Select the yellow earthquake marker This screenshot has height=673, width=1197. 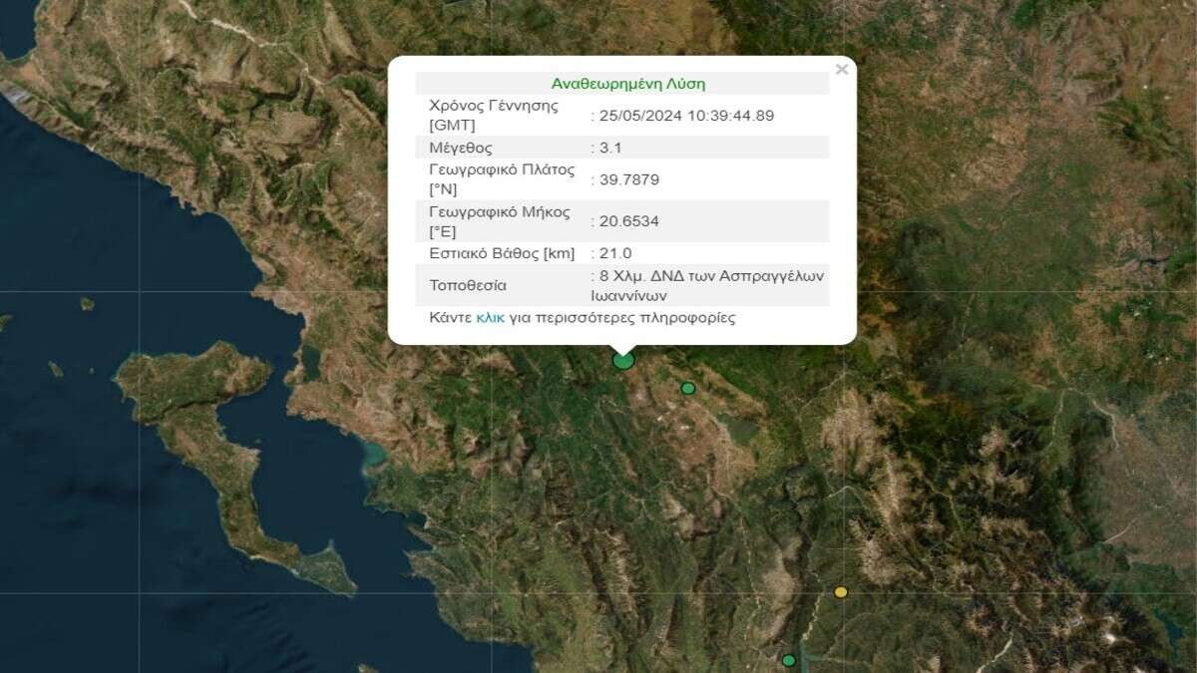pyautogui.click(x=841, y=592)
